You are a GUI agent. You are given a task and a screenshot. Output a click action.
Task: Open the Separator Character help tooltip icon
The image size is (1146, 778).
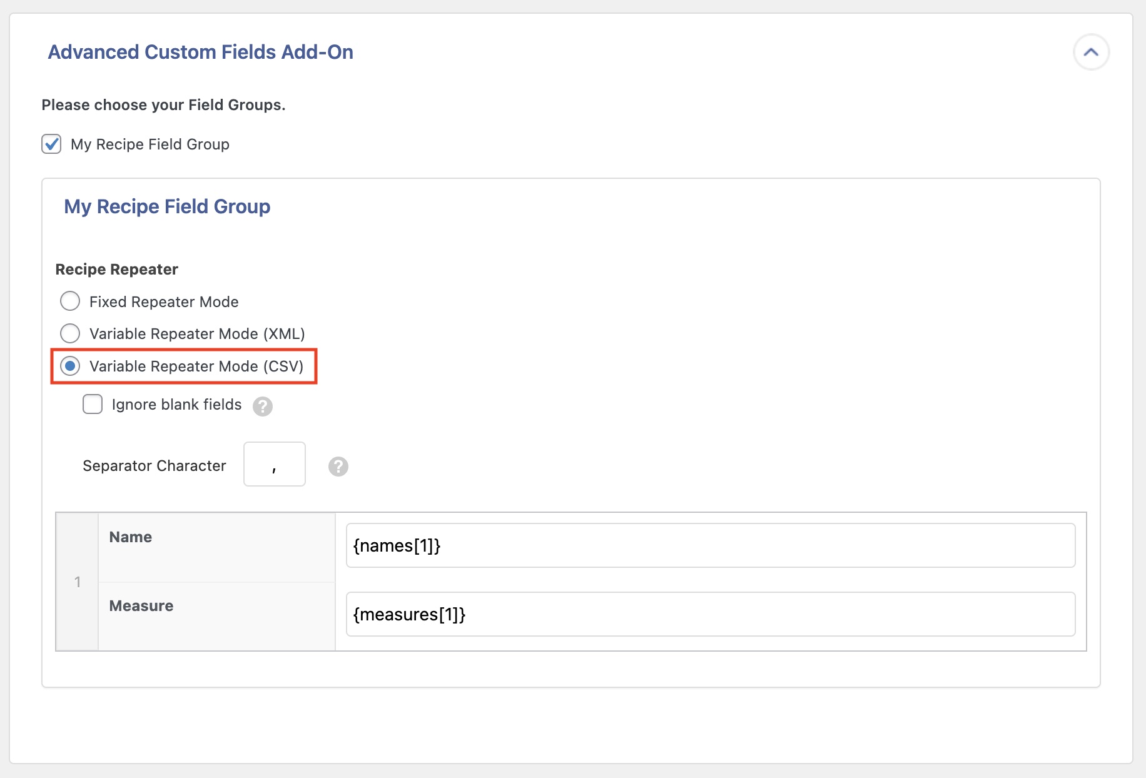pyautogui.click(x=338, y=467)
